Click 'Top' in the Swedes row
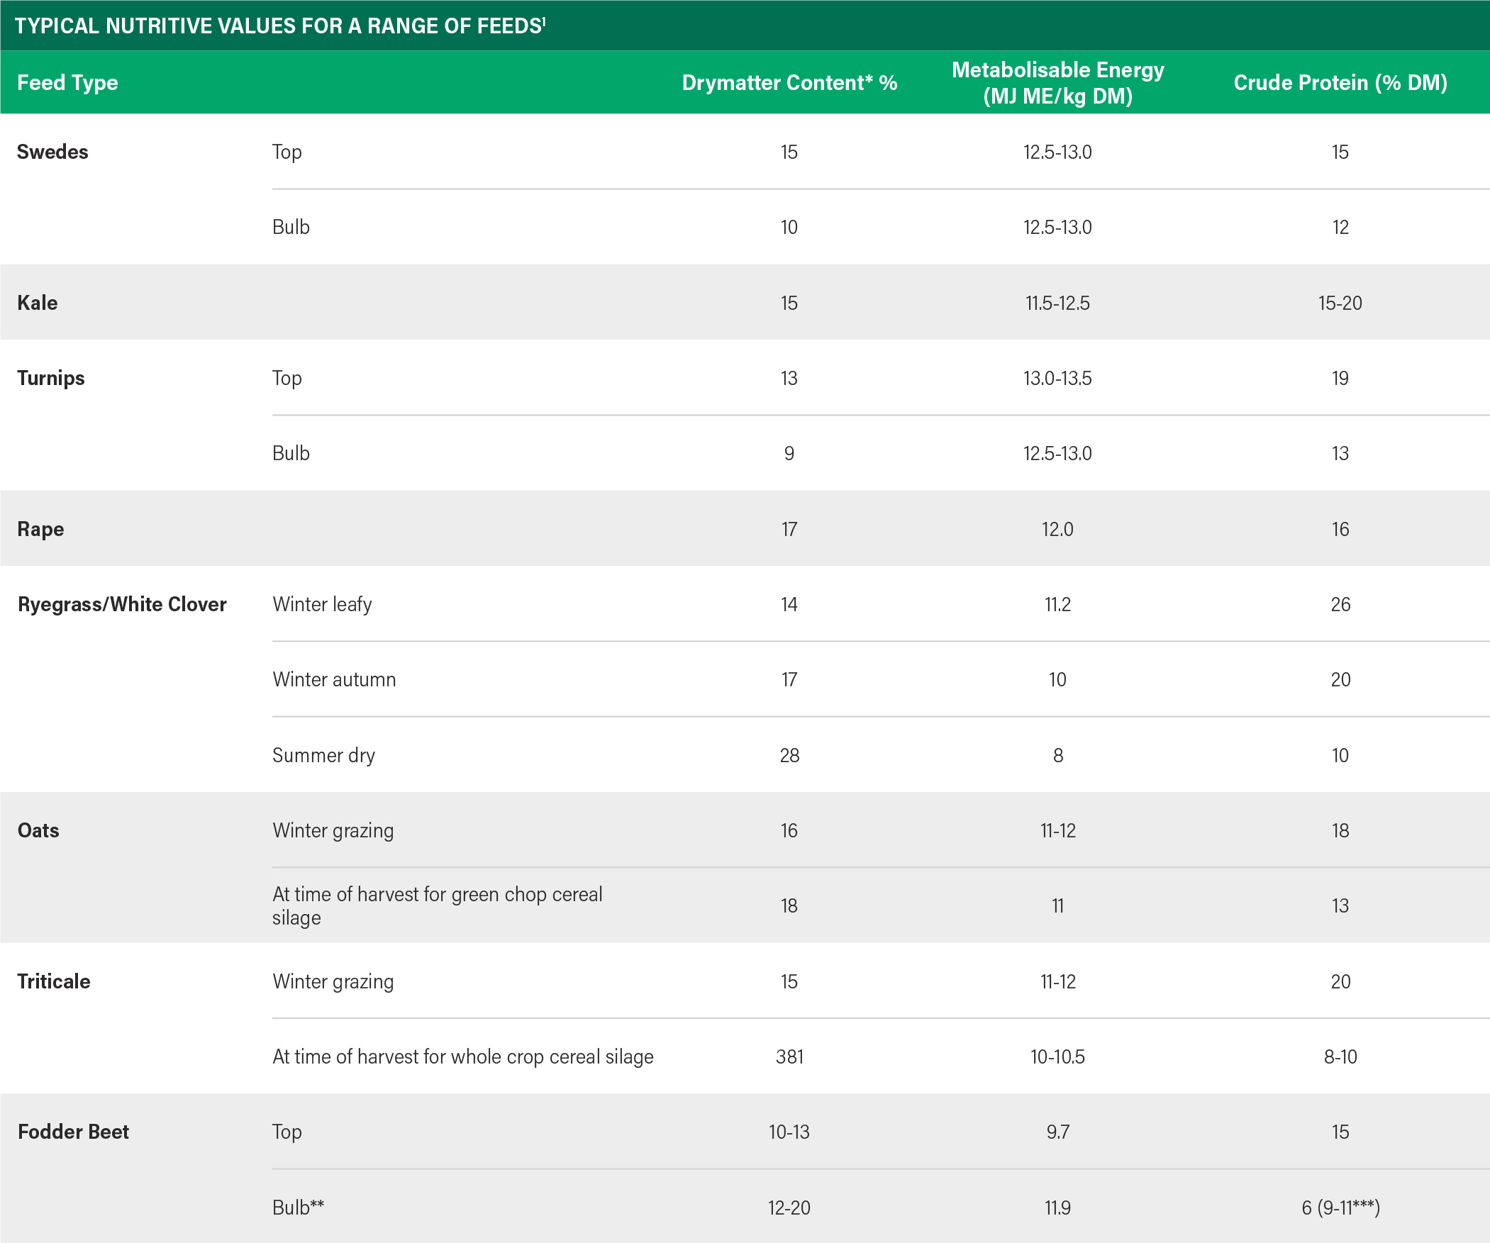This screenshot has height=1243, width=1490. (287, 152)
